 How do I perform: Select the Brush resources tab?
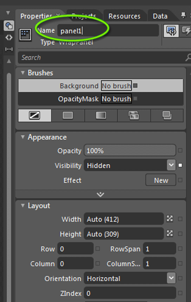tap(167, 115)
